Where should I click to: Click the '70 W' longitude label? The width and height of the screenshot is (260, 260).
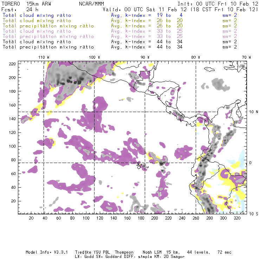(246, 57)
